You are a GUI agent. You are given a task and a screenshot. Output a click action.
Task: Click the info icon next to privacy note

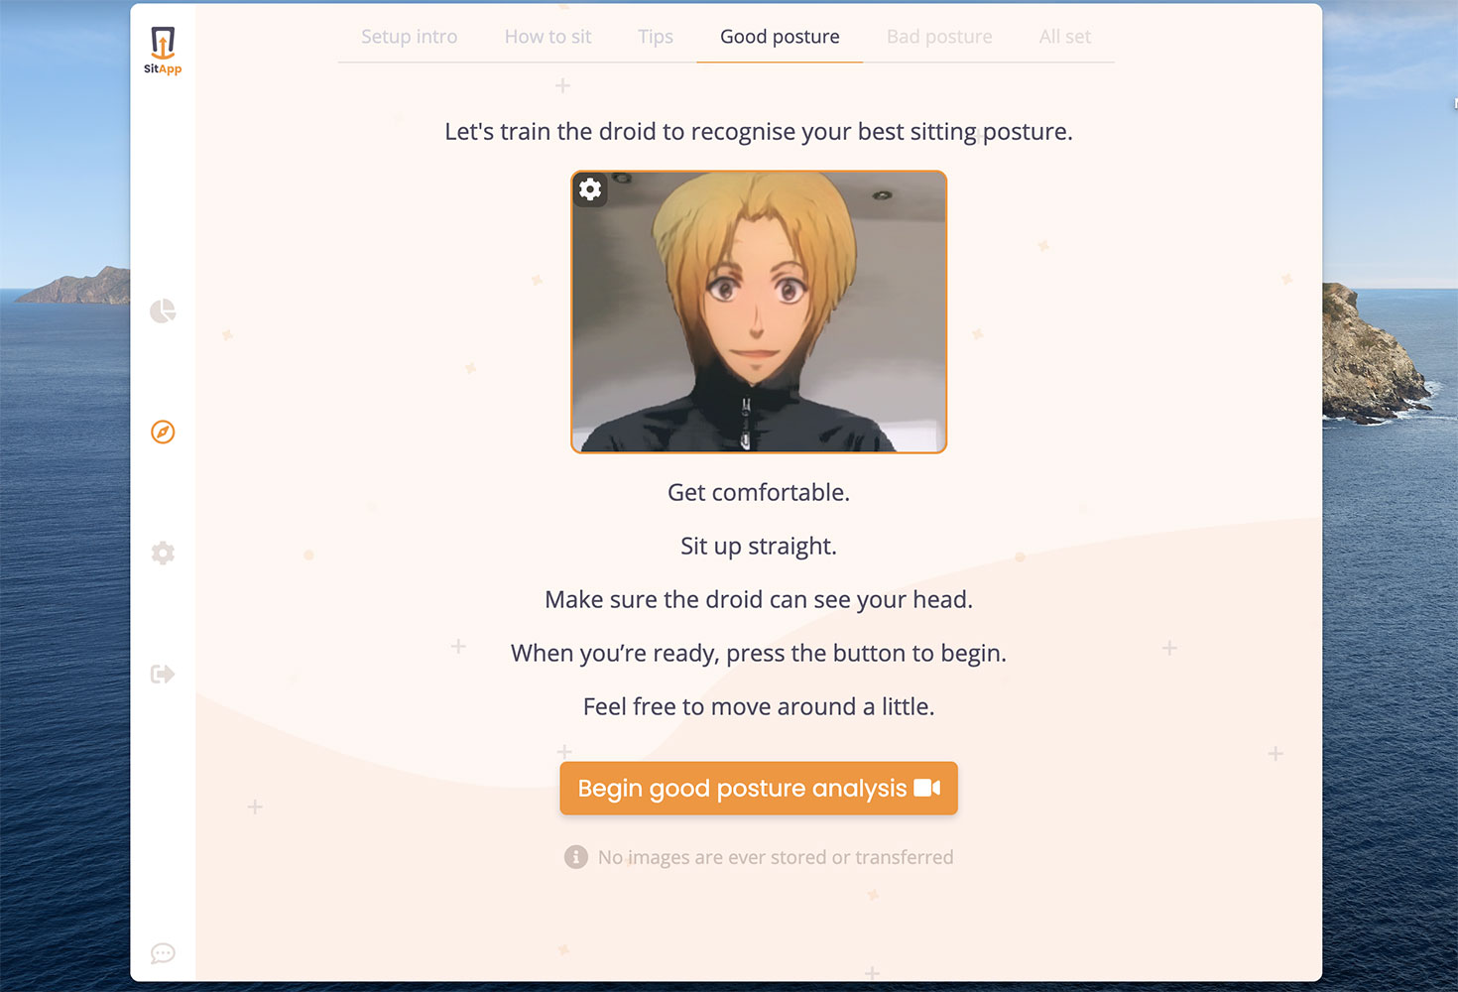pyautogui.click(x=575, y=856)
